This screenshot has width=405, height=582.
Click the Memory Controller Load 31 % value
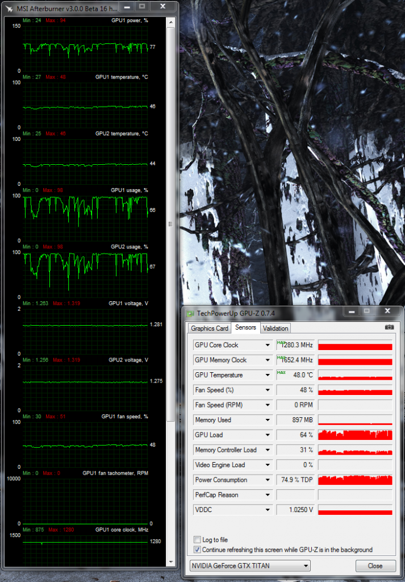(x=295, y=450)
